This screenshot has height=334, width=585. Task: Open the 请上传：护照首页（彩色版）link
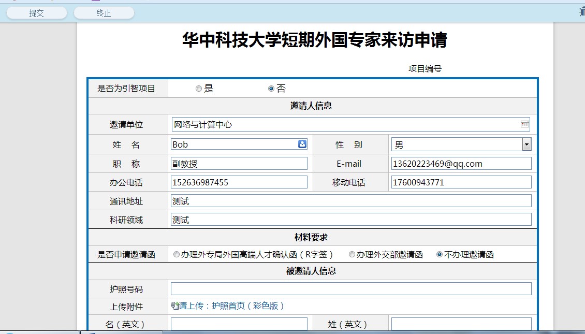click(231, 306)
